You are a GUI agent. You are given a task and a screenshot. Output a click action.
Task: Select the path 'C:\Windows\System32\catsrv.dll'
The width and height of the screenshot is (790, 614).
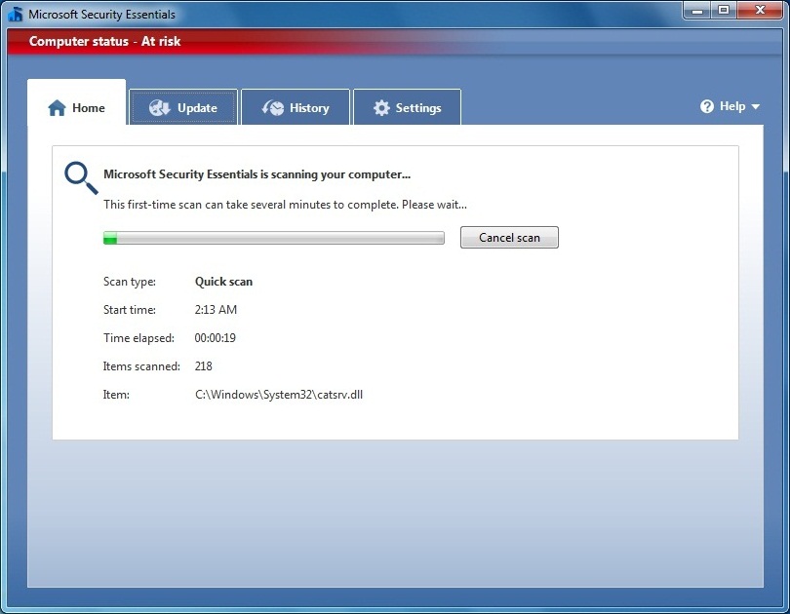[279, 395]
